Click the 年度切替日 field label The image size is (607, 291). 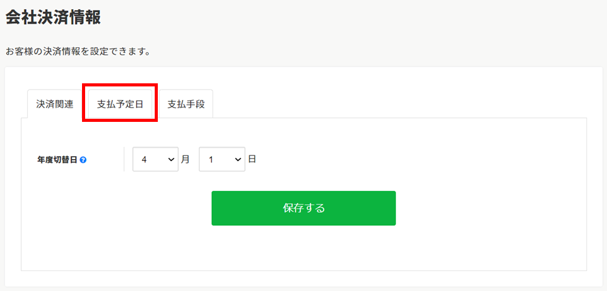(x=57, y=159)
